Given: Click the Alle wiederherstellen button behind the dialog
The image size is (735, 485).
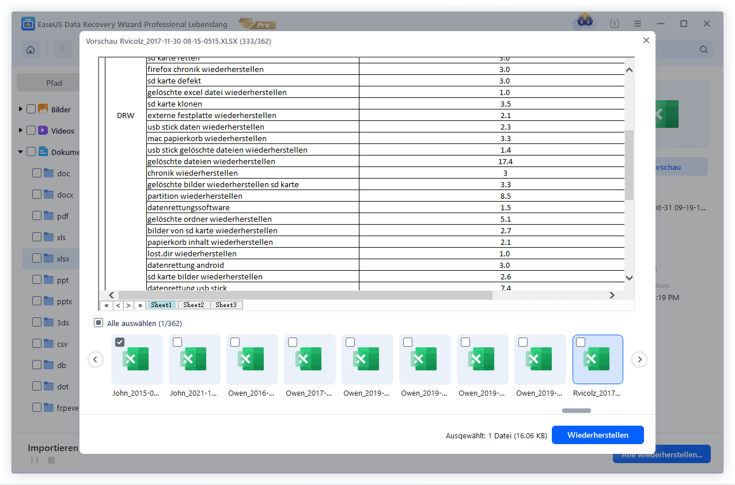Looking at the screenshot, I should tap(662, 454).
